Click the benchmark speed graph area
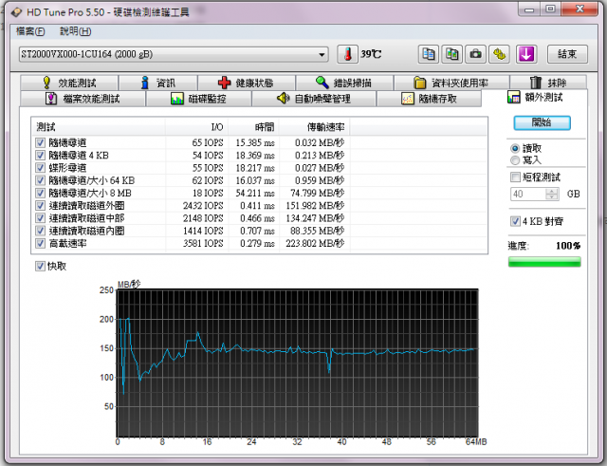The width and height of the screenshot is (607, 466). [297, 363]
